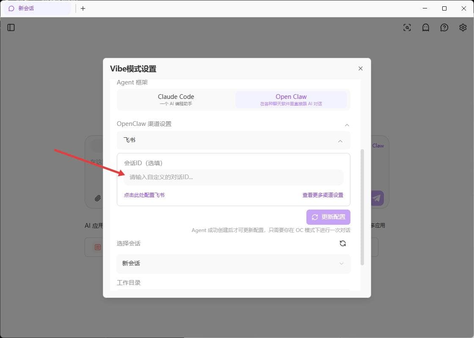
Task: Close the Vibe模式设置 dialog
Action: point(360,68)
